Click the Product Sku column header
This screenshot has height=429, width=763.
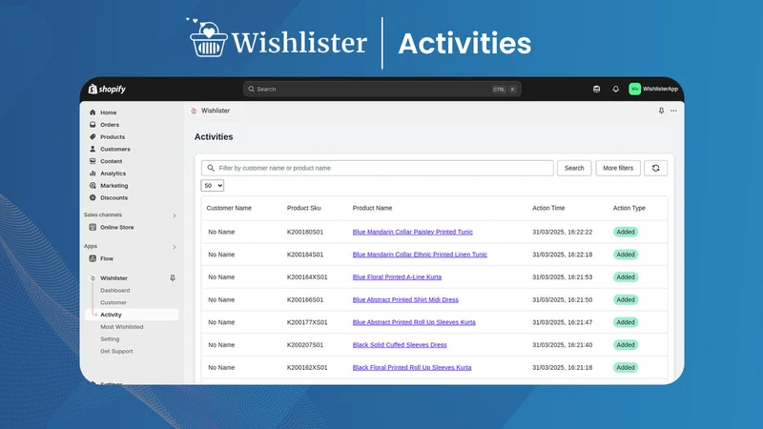[x=303, y=208]
